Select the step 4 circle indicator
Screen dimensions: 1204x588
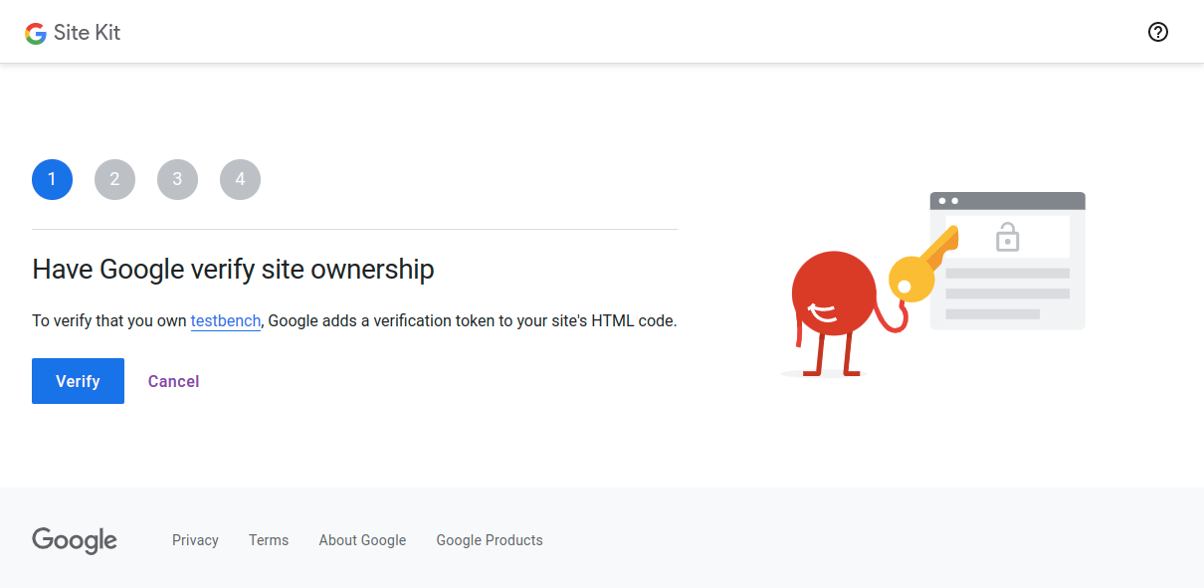(240, 179)
